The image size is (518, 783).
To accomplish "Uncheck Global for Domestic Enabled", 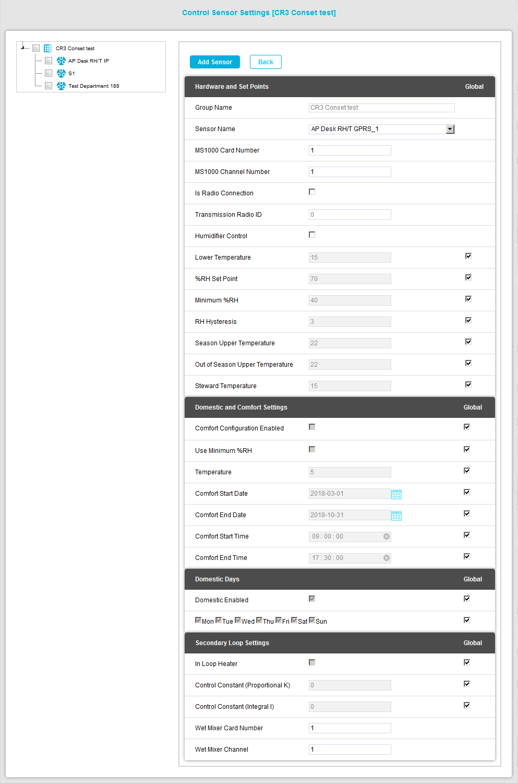I will tap(467, 599).
